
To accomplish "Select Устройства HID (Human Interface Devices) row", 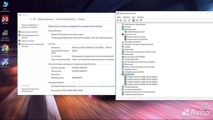I will 140,92.
